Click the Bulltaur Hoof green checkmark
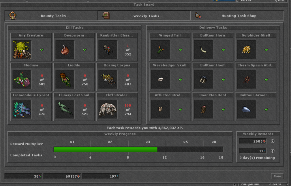Screen dimensions: 291x186 click(223, 80)
